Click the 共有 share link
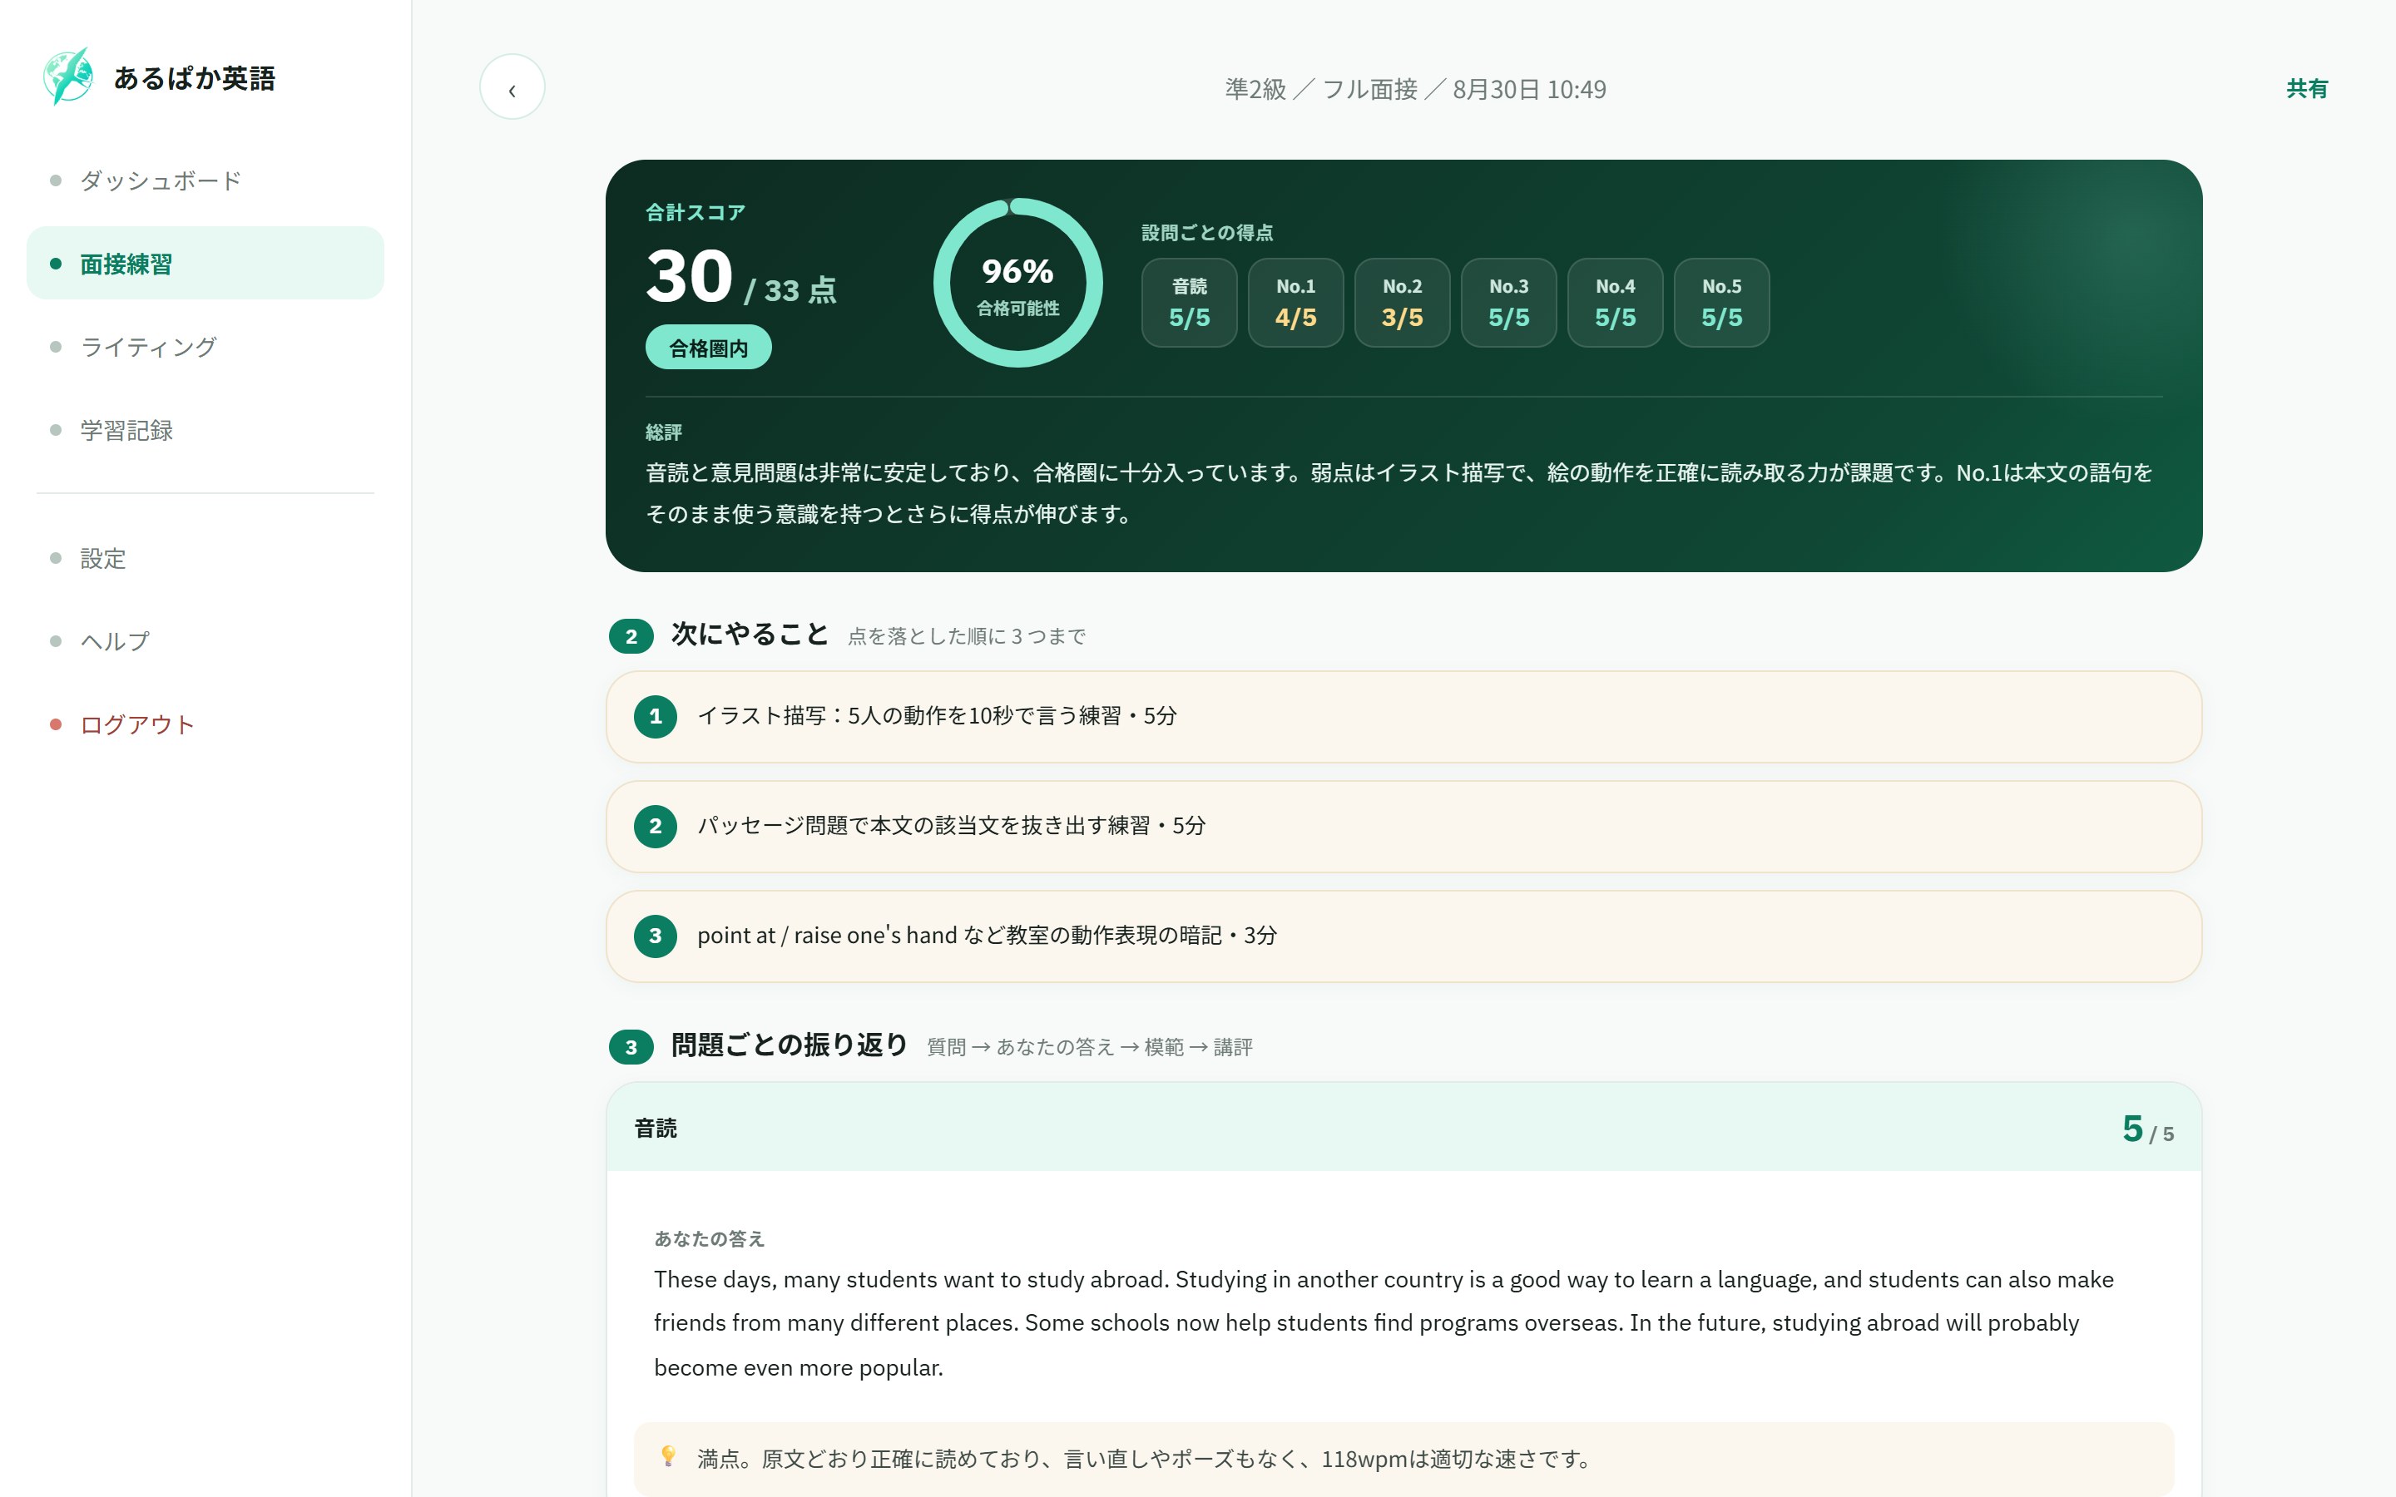Screen dimensions: 2396x1497 [2307, 89]
